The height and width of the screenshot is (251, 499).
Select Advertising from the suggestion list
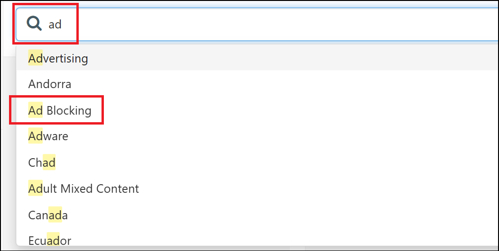(257, 58)
